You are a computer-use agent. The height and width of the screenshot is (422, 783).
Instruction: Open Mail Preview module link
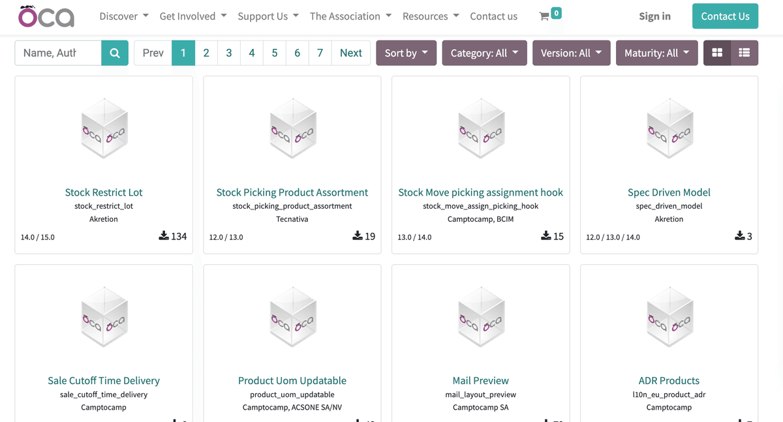click(x=481, y=381)
